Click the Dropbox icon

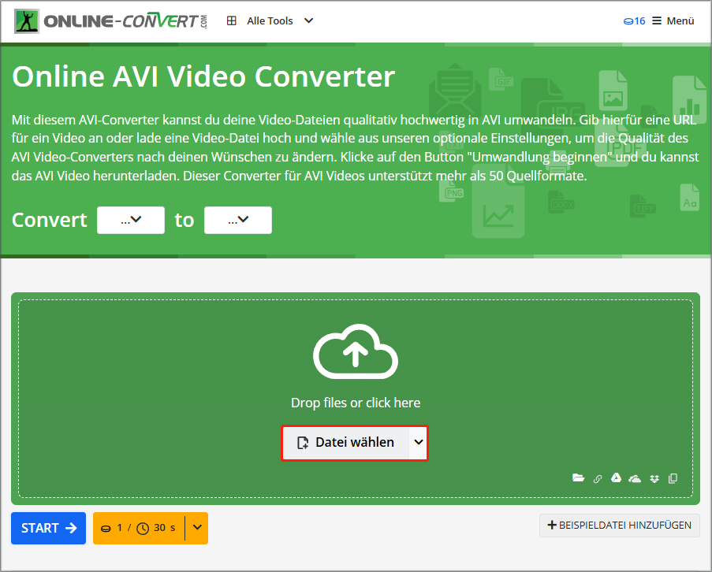pyautogui.click(x=654, y=478)
